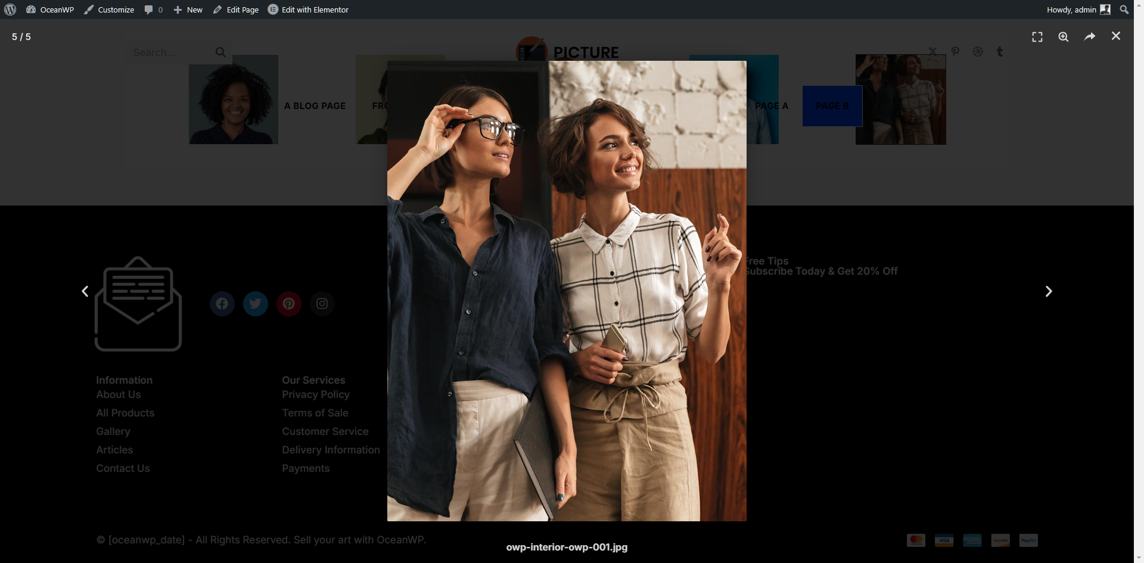Open the All Products footer link
The height and width of the screenshot is (563, 1144).
point(125,413)
